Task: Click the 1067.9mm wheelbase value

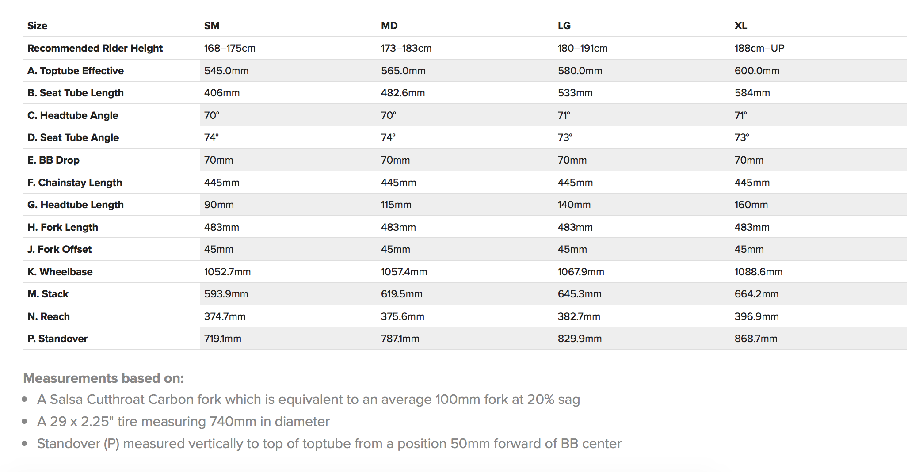Action: (581, 272)
